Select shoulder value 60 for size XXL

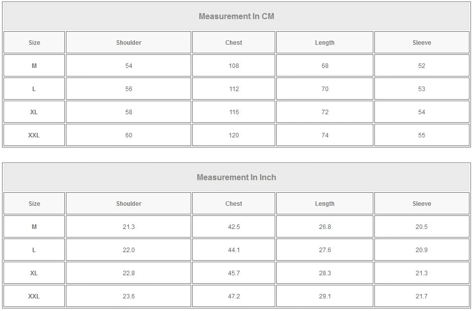[129, 135]
